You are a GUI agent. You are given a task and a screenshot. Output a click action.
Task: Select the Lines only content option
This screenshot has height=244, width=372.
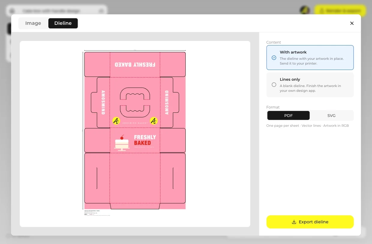pyautogui.click(x=310, y=85)
